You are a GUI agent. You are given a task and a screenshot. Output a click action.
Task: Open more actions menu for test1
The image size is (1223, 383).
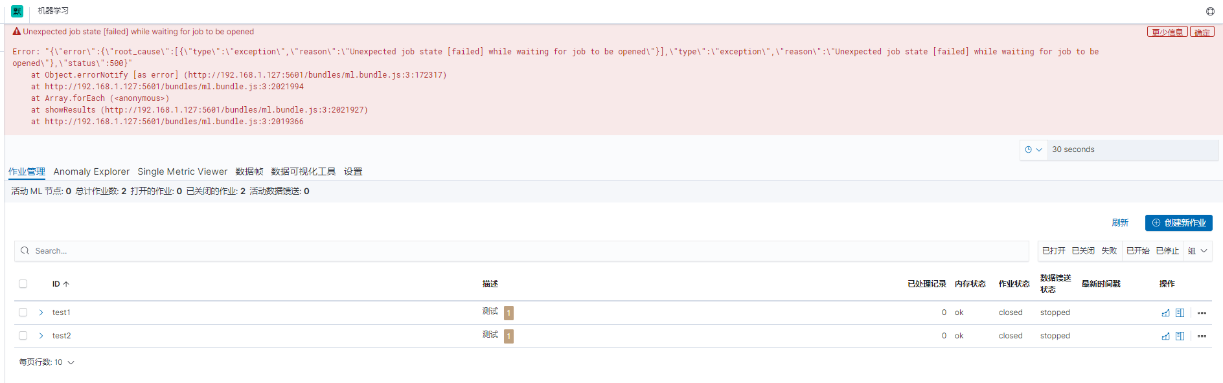tap(1202, 313)
